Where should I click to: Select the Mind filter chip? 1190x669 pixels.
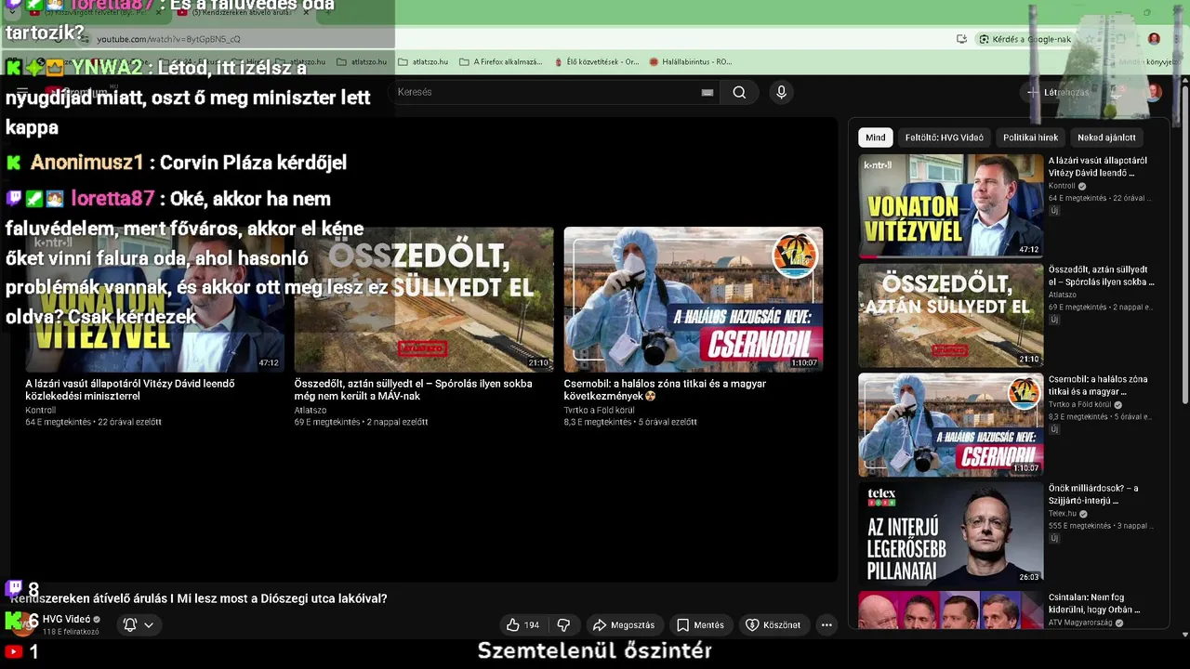coord(876,138)
